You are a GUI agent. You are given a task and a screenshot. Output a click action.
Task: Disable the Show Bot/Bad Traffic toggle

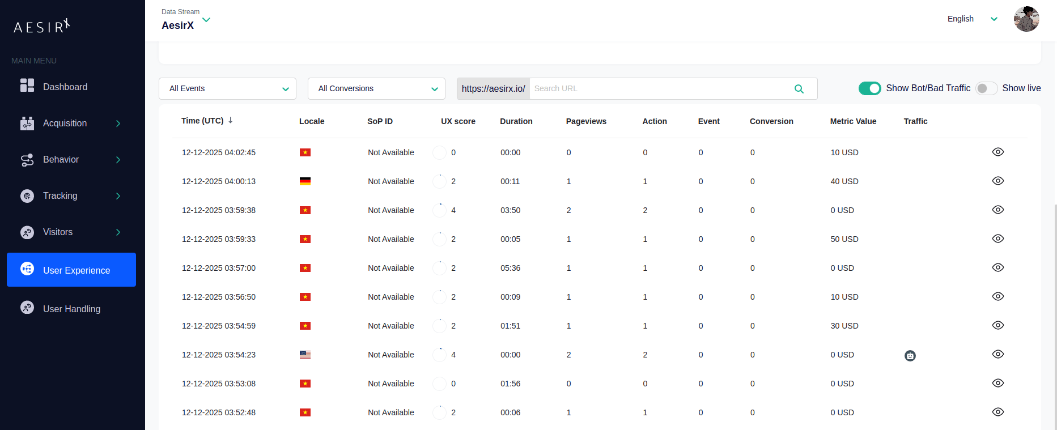coord(869,88)
